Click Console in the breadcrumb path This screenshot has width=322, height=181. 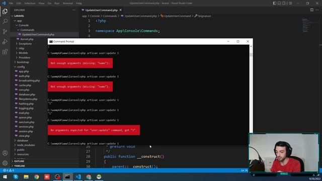[x=95, y=16]
